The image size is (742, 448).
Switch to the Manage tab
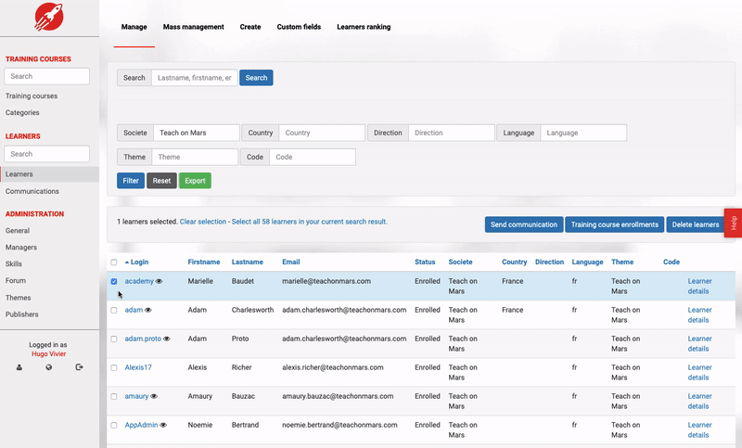pos(134,27)
